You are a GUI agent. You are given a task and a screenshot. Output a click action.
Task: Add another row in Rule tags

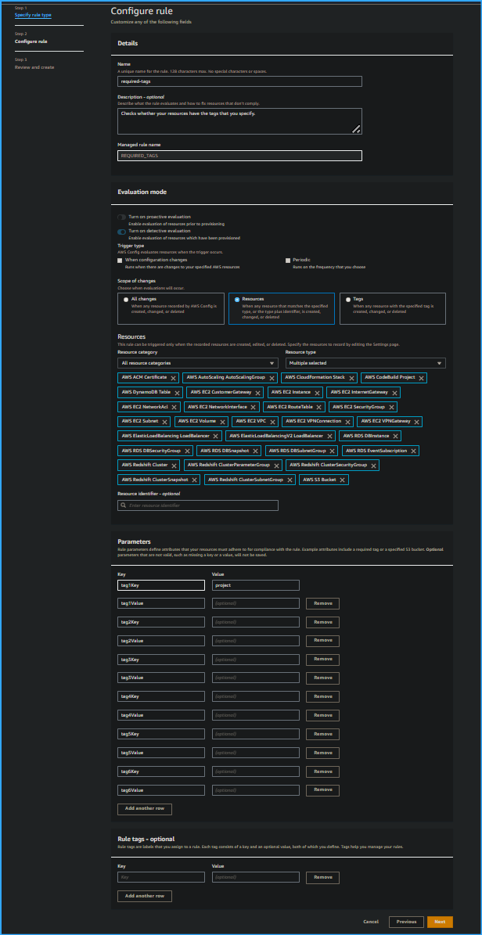[145, 896]
